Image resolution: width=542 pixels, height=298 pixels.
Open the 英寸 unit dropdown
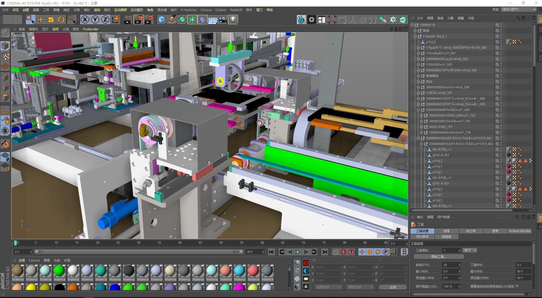click(x=470, y=250)
